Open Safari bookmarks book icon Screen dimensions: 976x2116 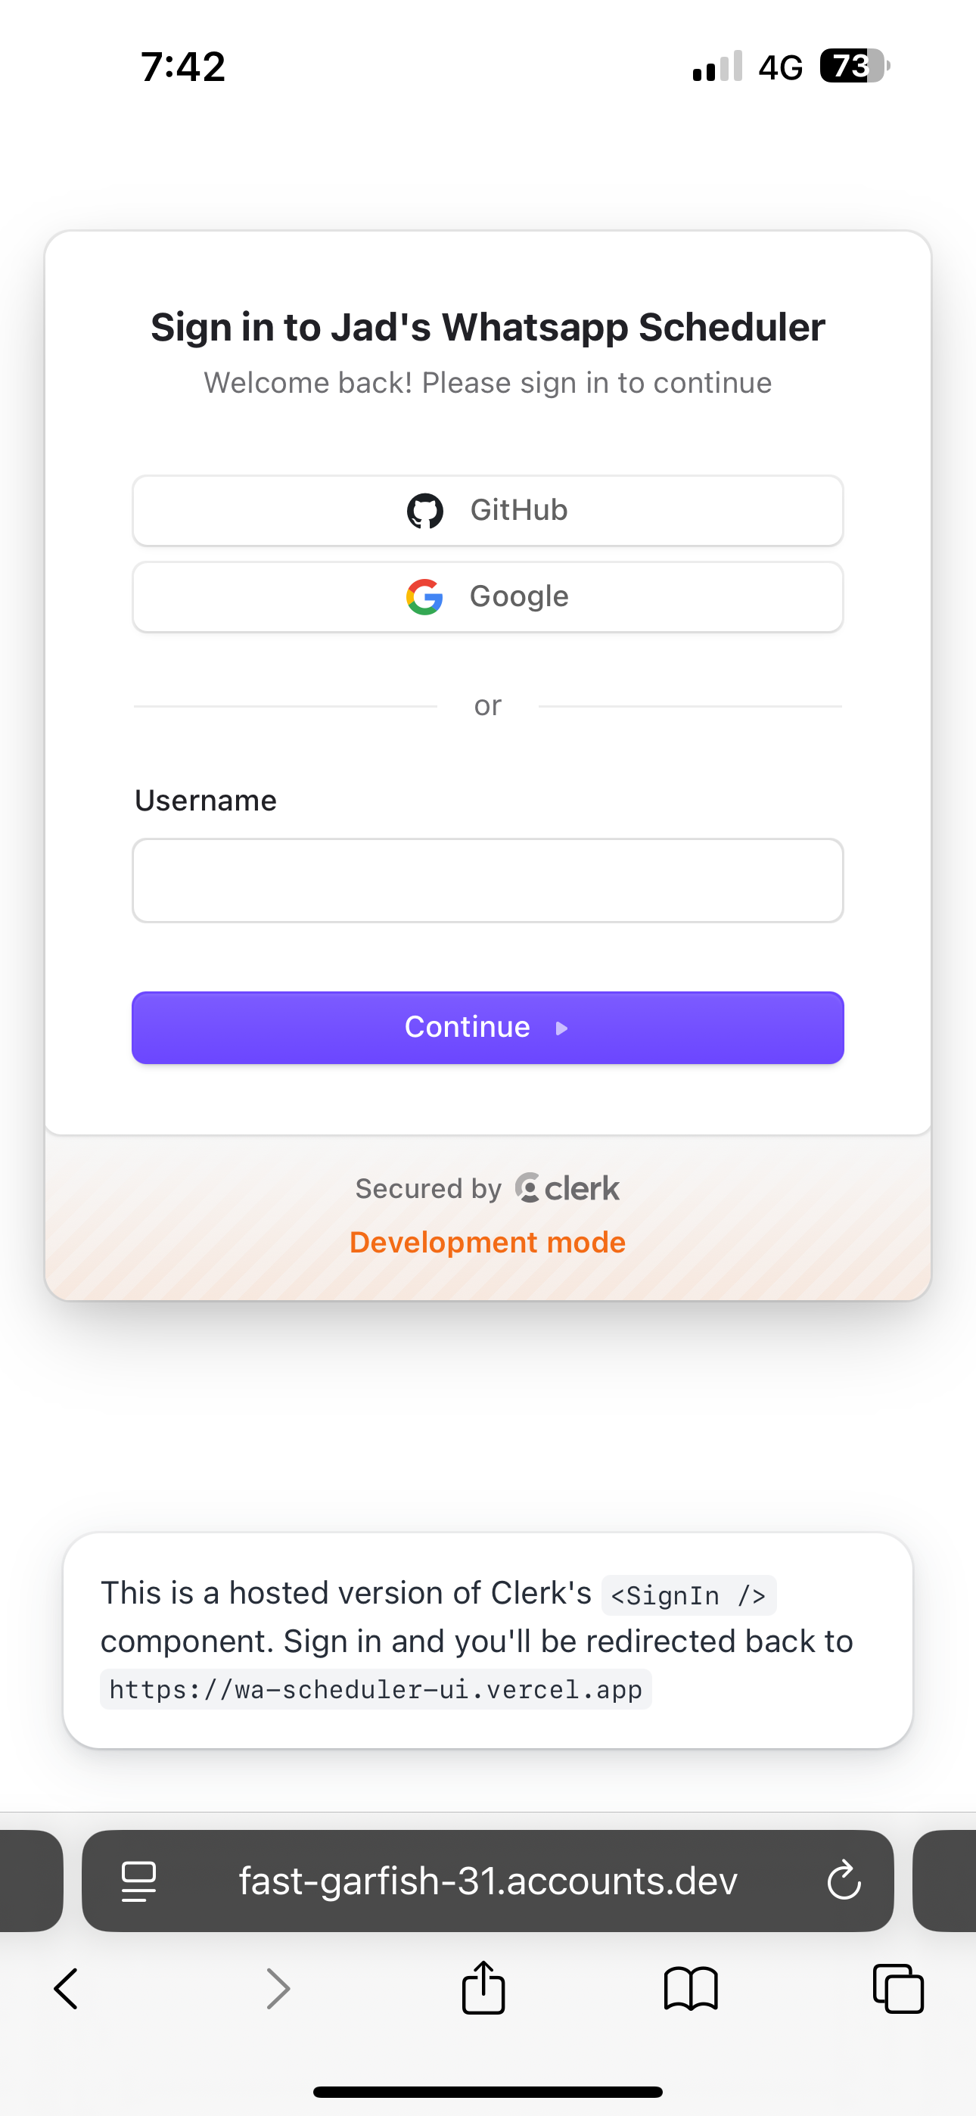[x=691, y=1989]
